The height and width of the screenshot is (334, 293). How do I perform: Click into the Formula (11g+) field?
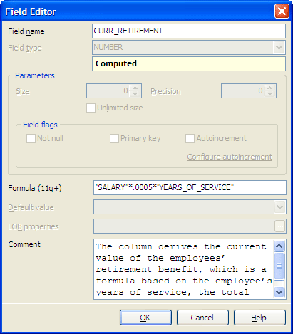pyautogui.click(x=190, y=188)
